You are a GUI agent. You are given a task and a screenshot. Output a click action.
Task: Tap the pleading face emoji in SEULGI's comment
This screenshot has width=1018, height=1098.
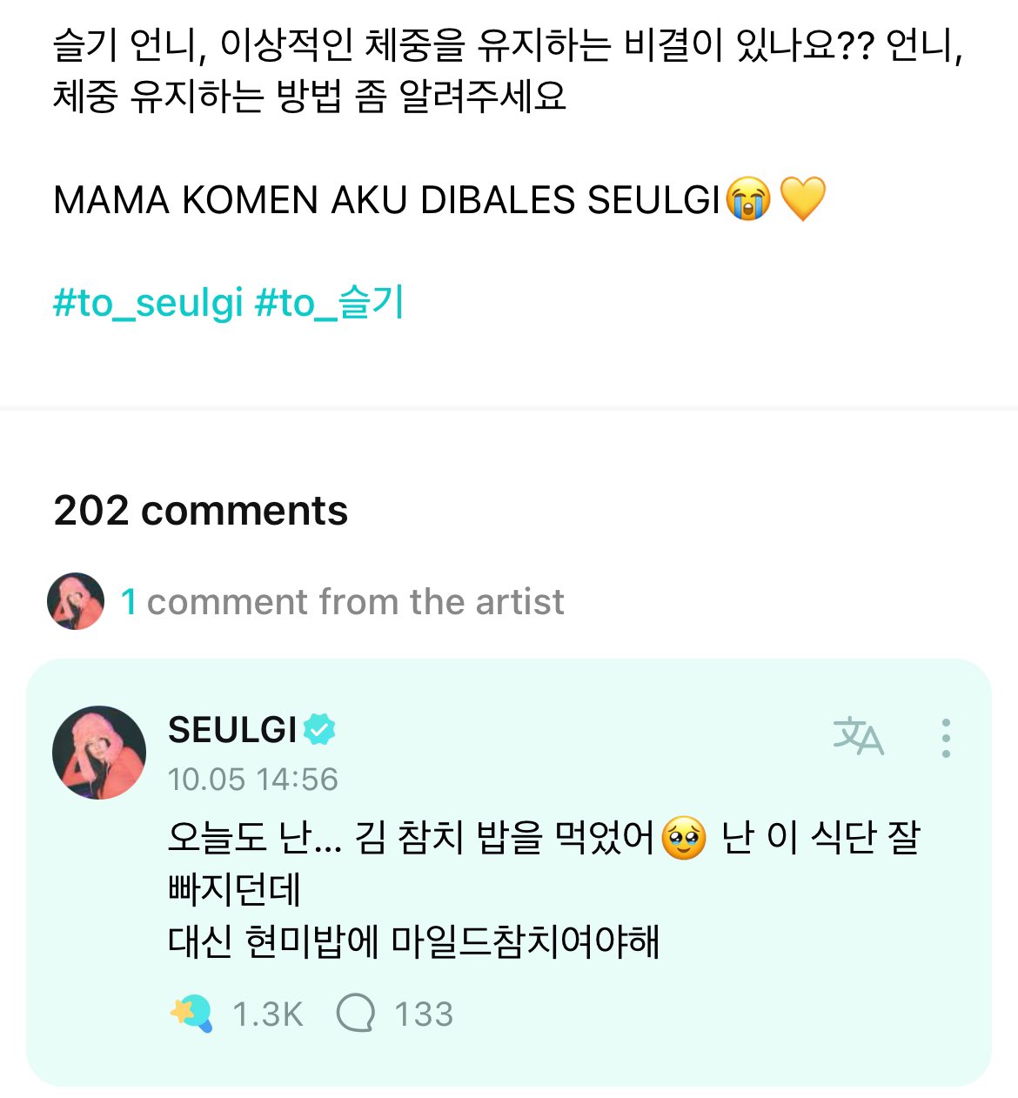[685, 838]
